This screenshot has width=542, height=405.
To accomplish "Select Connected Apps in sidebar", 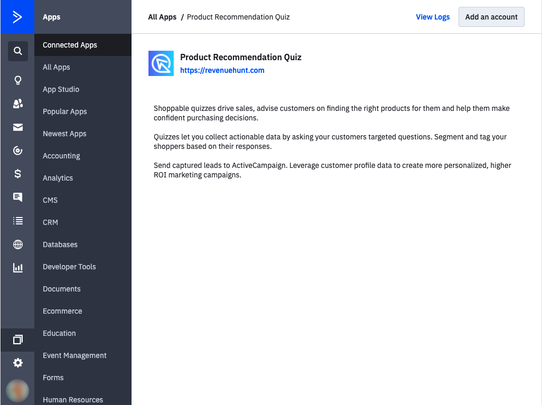I will [83, 45].
